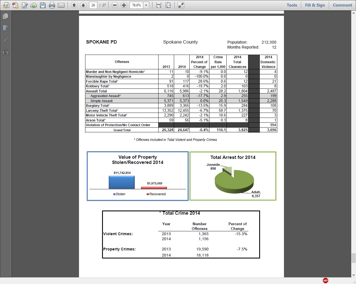Click the page number input field
356x284 pixels.
pyautogui.click(x=93, y=5)
